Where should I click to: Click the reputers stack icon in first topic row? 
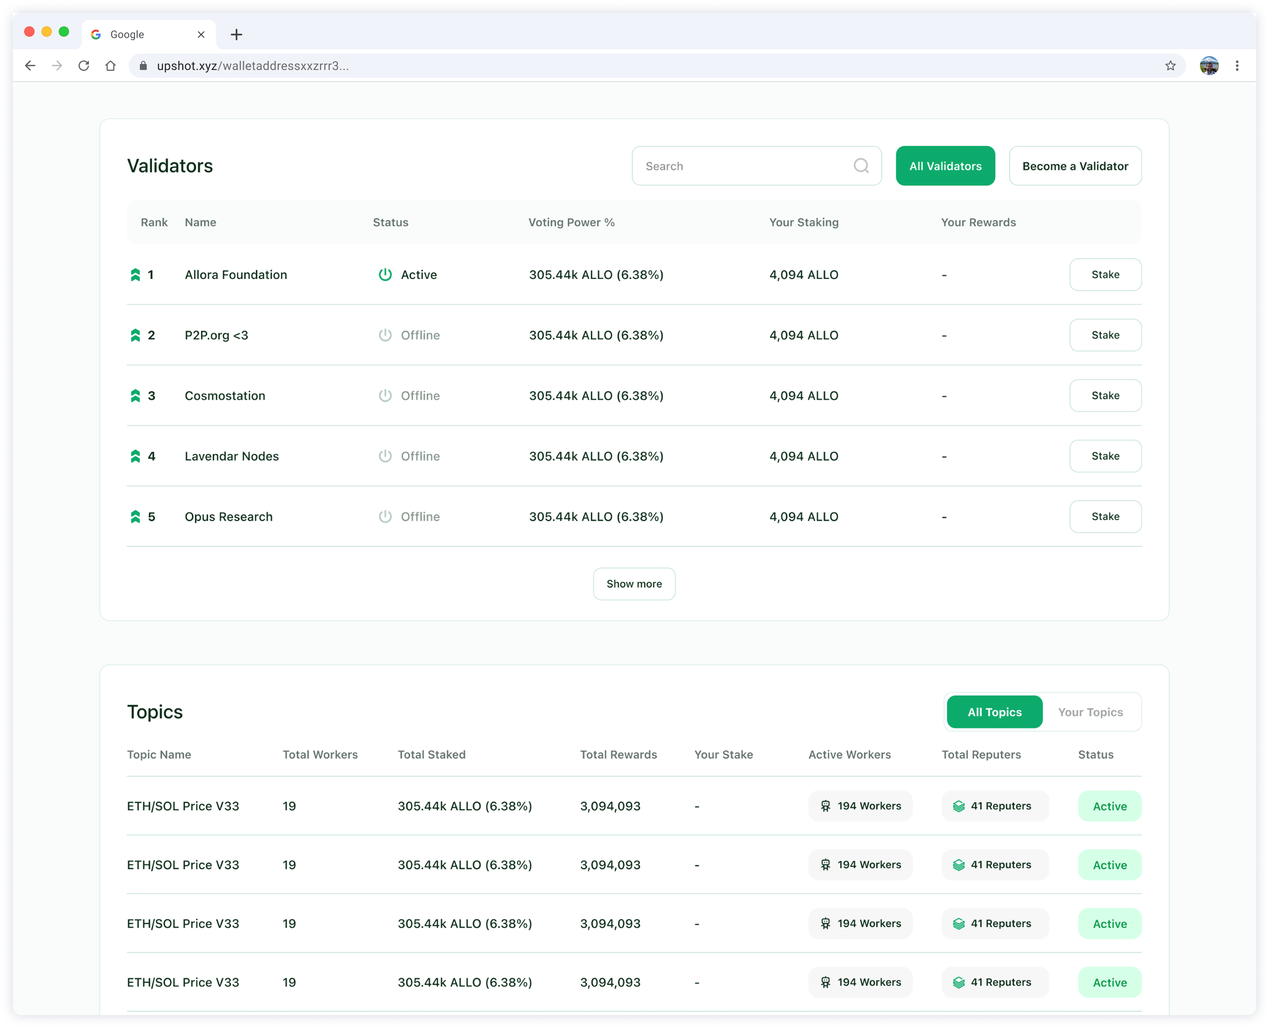pyautogui.click(x=958, y=806)
